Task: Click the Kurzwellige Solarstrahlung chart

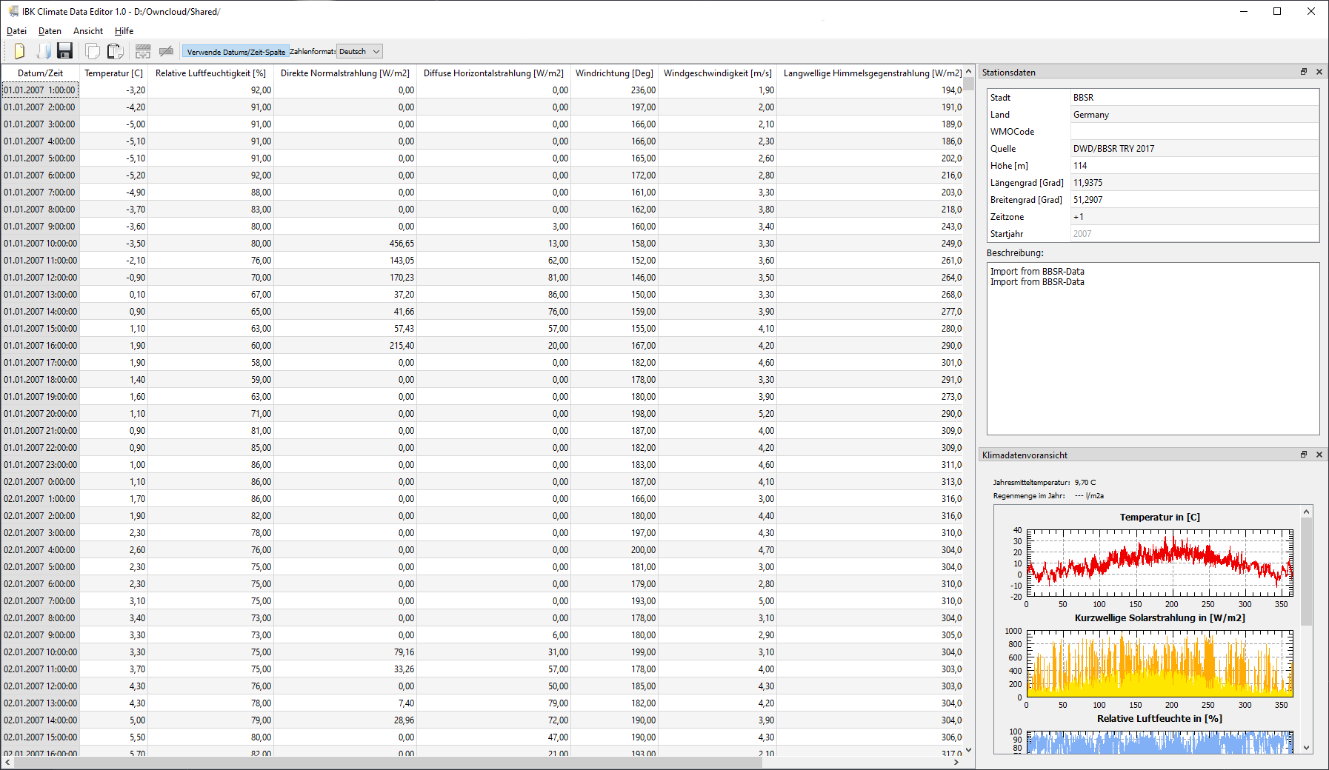Action: pyautogui.click(x=1160, y=663)
